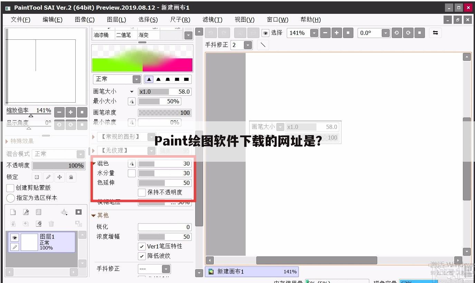The height and width of the screenshot is (283, 475).
Task: Create a new layer folder
Action: tap(39, 212)
